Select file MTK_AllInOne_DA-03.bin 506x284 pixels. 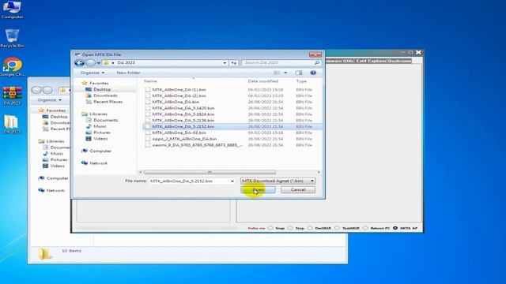(x=179, y=133)
